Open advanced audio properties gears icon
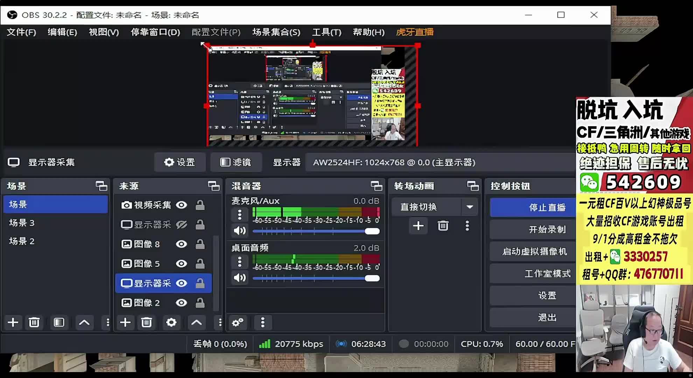 click(238, 322)
